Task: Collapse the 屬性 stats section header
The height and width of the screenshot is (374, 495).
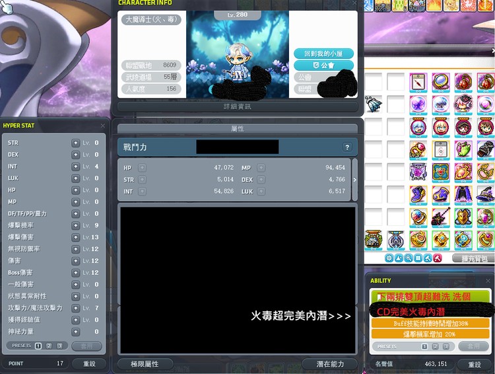Action: click(x=238, y=129)
